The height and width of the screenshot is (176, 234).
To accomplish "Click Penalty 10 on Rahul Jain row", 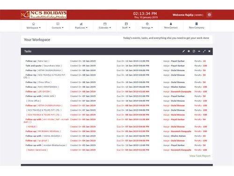I will click(x=200, y=61).
